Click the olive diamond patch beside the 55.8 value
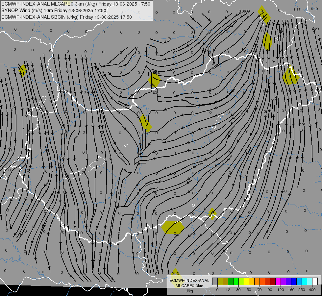 (155, 80)
